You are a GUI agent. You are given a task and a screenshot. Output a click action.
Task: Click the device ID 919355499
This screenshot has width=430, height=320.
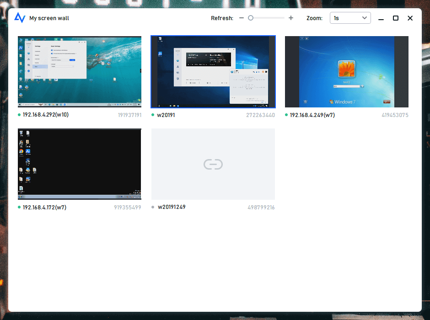pos(128,208)
